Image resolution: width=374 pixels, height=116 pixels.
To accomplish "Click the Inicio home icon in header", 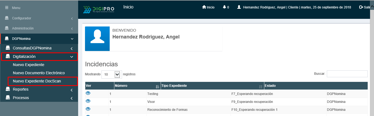I will pyautogui.click(x=204, y=7).
